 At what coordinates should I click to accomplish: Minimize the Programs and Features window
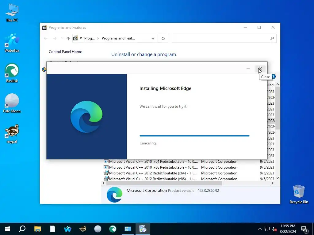tap(245, 27)
